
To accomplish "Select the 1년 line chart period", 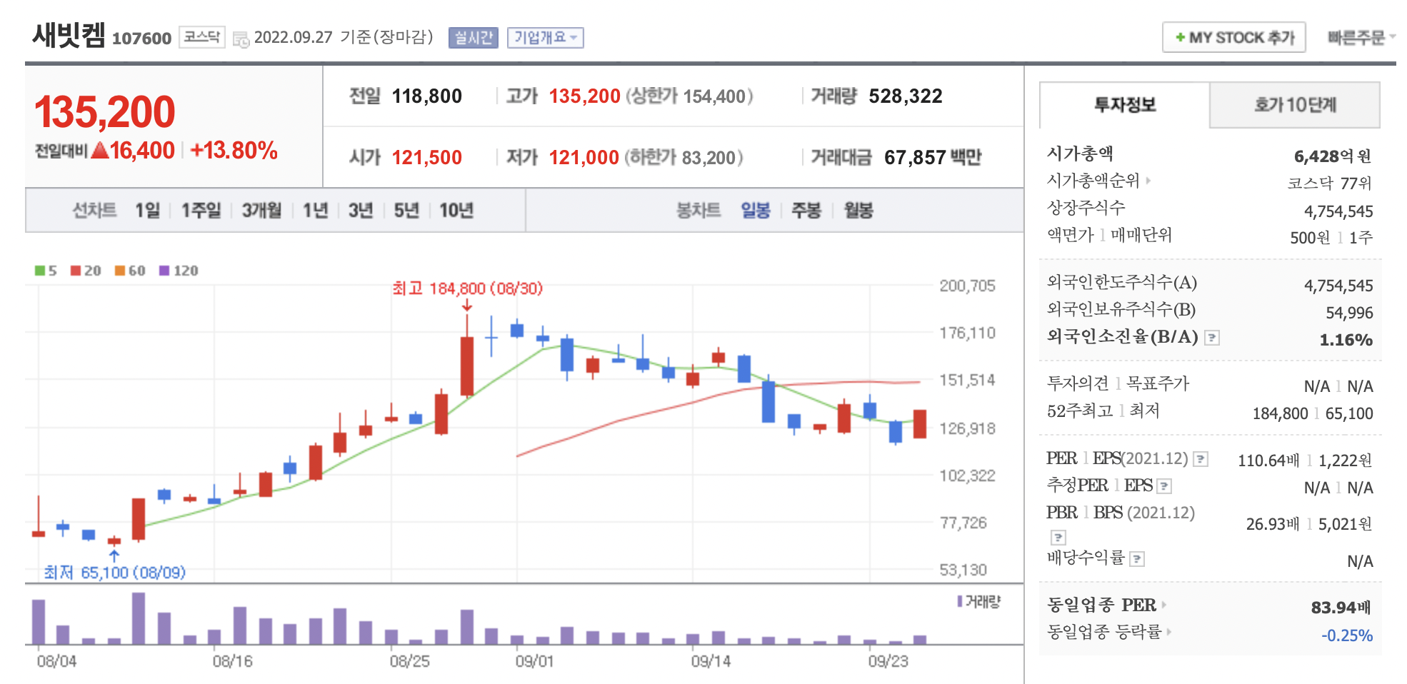I will tap(315, 211).
